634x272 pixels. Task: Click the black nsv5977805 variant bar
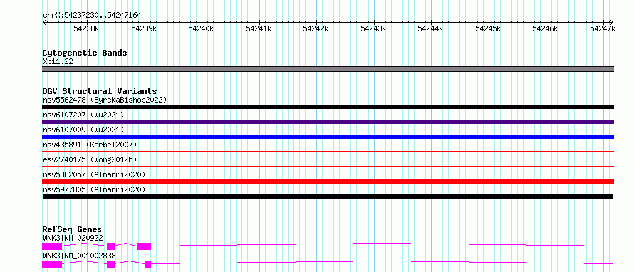coord(328,197)
